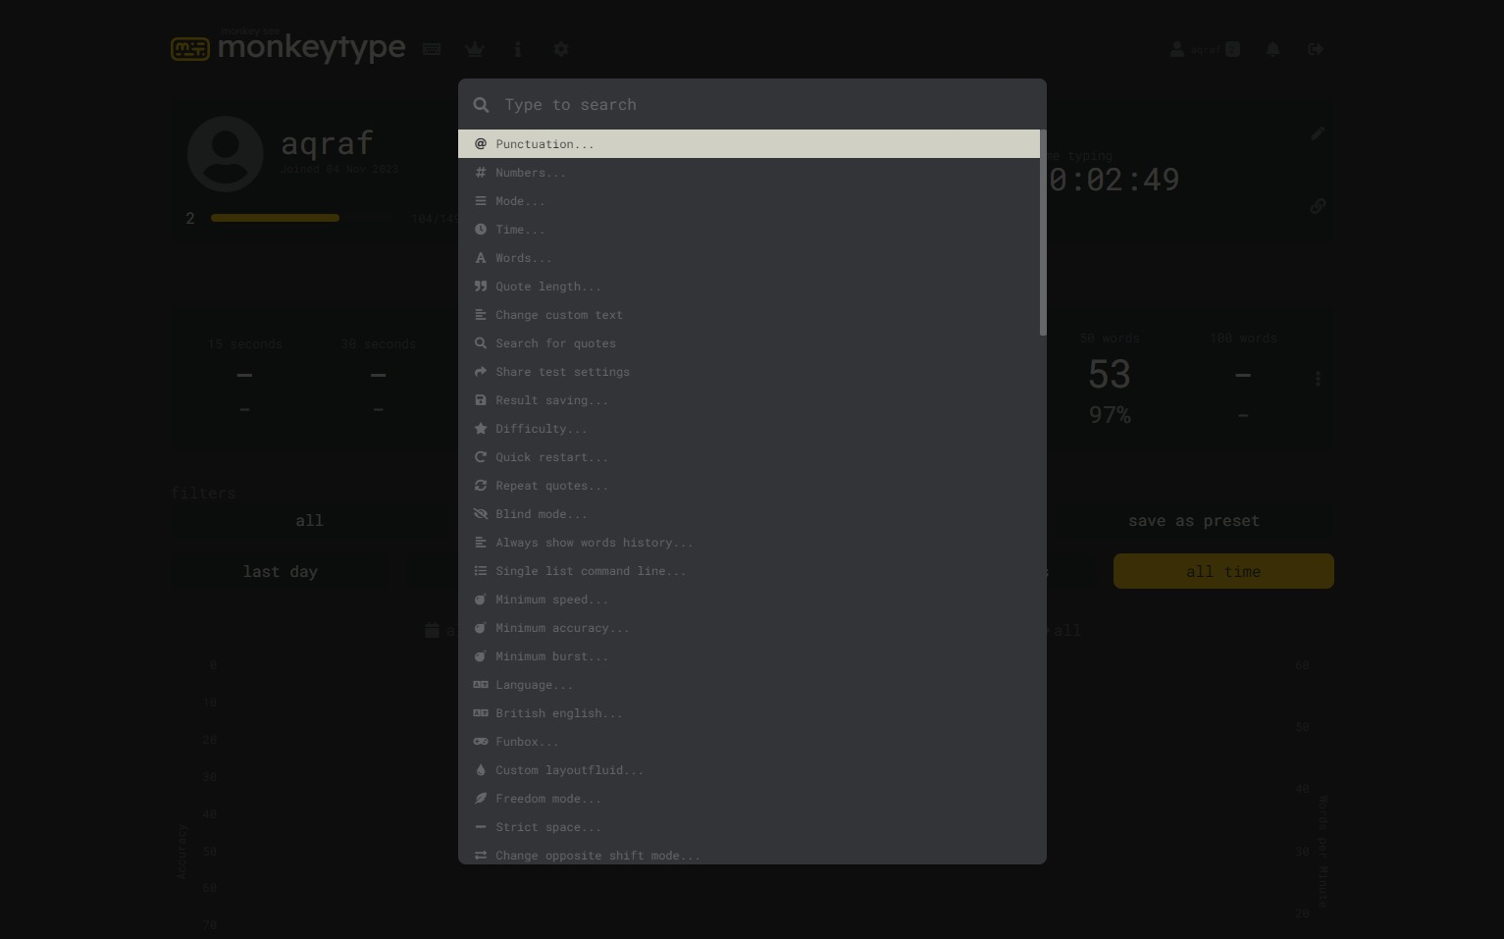Click the sign out icon
Image resolution: width=1504 pixels, height=939 pixels.
click(x=1316, y=49)
